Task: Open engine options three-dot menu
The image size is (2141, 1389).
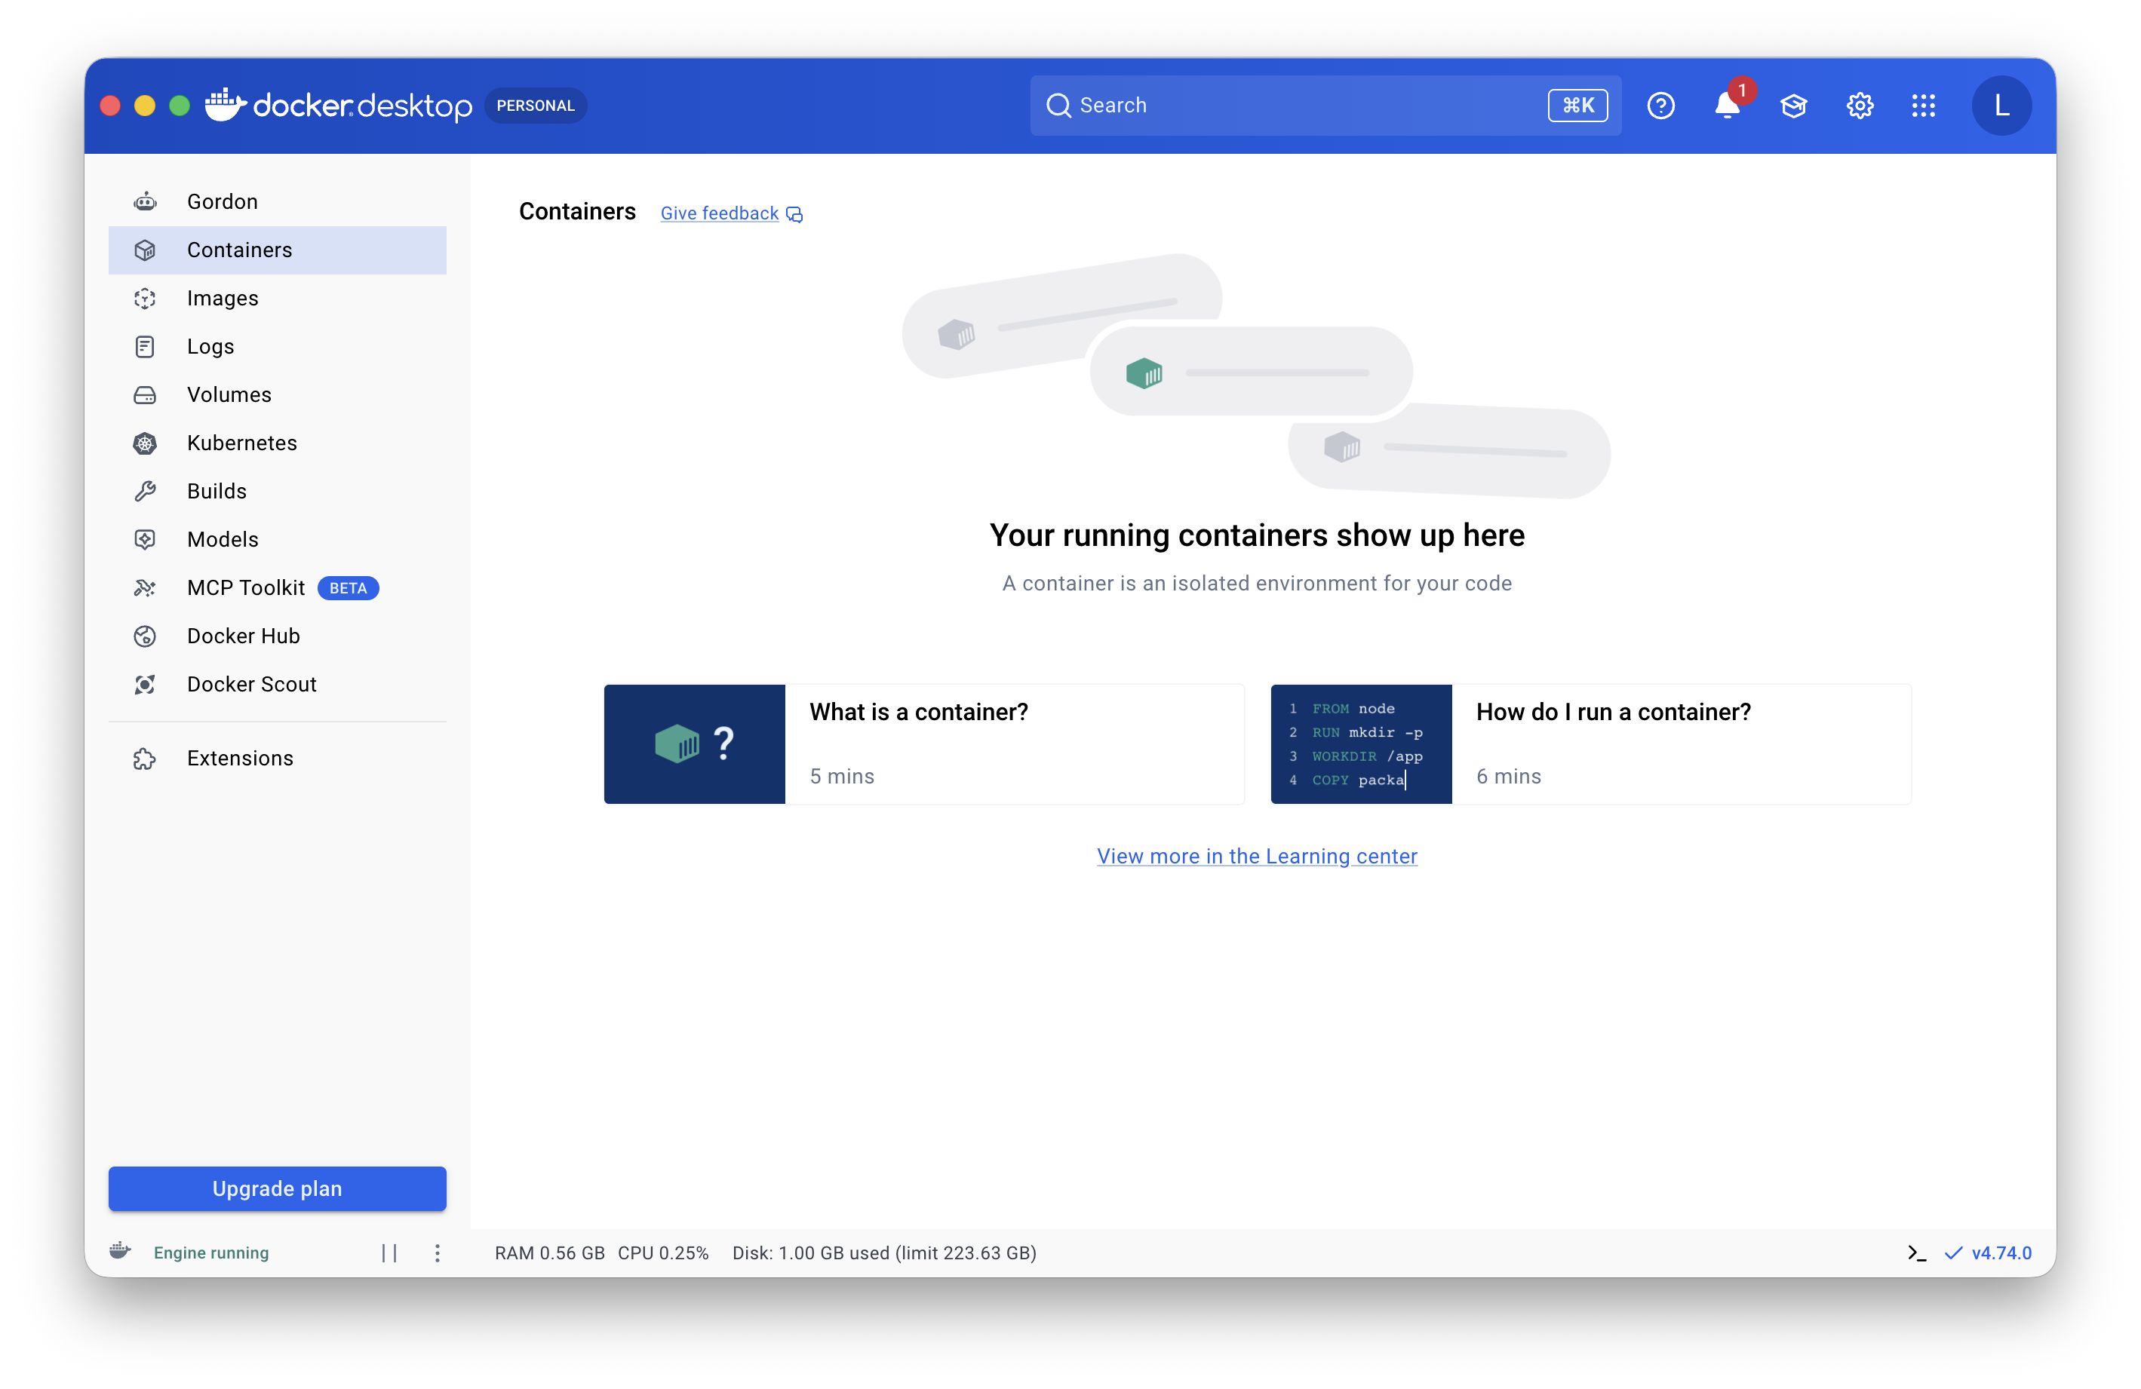Action: [x=438, y=1253]
